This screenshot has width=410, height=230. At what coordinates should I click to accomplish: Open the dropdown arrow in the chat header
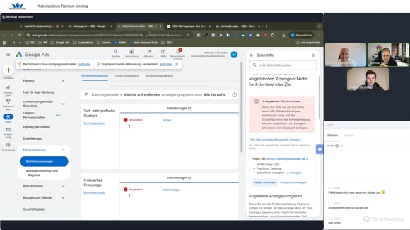click(342, 146)
